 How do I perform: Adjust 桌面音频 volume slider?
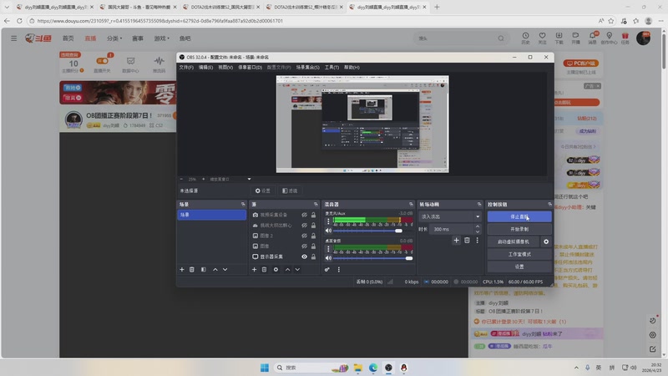point(372,258)
